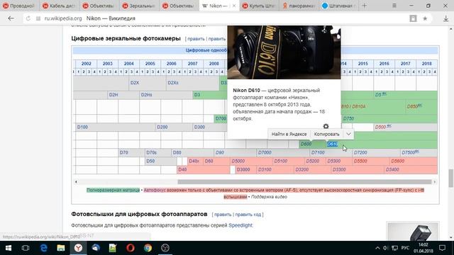Open the D7200 camera link
The image size is (454, 255).
[x=360, y=152]
